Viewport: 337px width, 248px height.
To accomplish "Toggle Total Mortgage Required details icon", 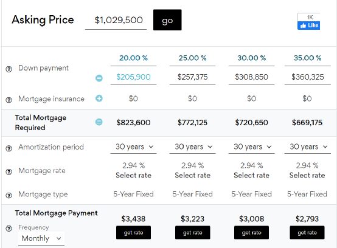I will [x=99, y=122].
